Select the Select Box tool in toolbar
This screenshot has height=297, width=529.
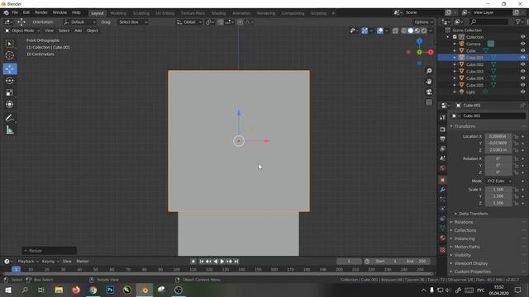(x=9, y=44)
